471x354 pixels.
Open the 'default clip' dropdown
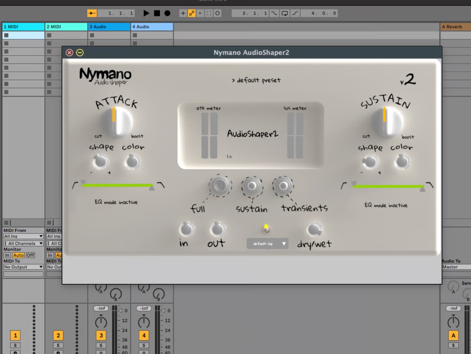coord(267,244)
